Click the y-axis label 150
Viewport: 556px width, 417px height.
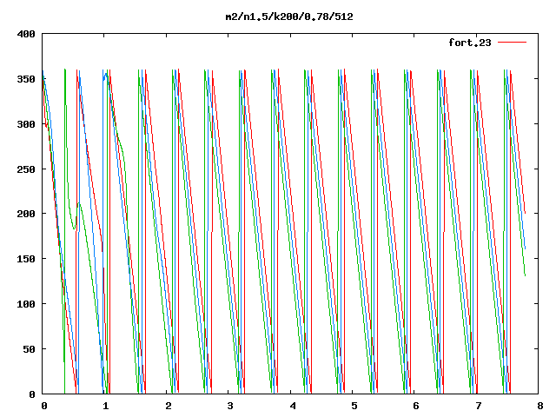click(x=26, y=259)
